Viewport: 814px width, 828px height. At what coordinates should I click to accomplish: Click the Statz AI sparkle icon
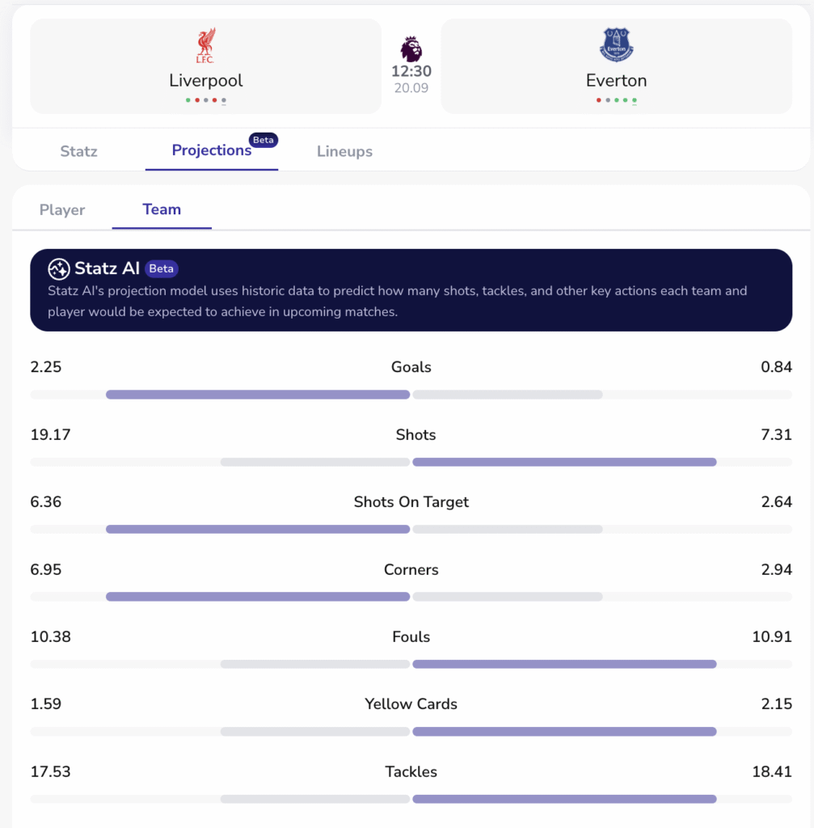tap(58, 269)
